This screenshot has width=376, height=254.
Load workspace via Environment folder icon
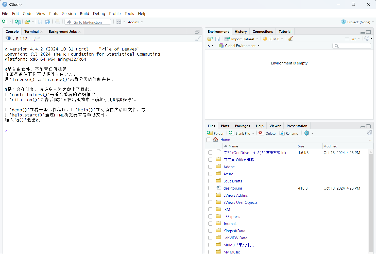point(210,39)
